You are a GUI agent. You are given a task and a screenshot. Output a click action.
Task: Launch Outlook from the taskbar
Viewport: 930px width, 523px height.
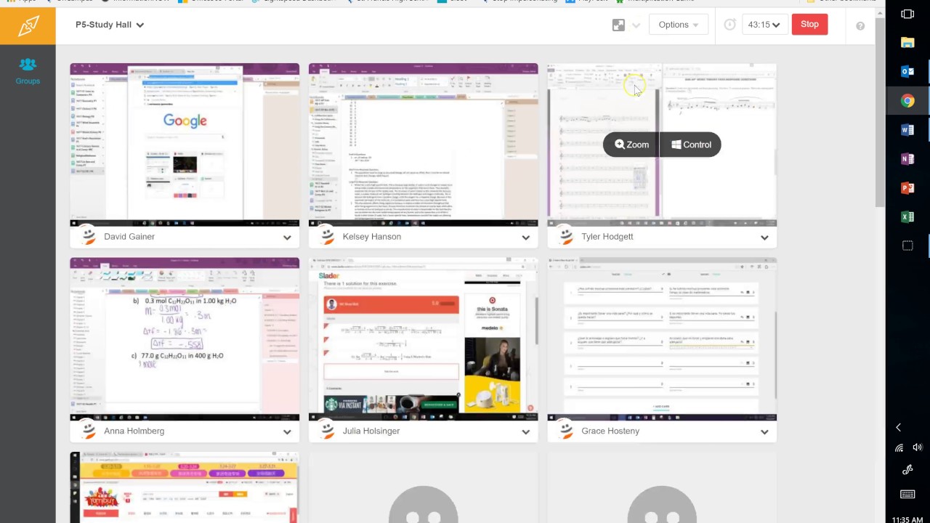click(907, 72)
